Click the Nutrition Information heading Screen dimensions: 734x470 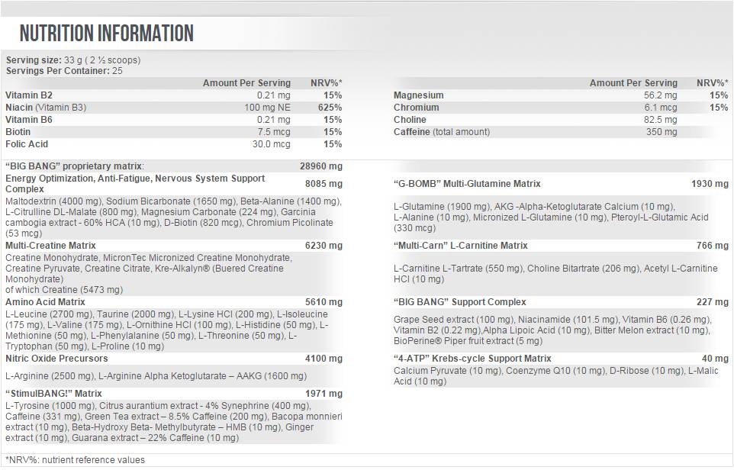pos(106,34)
